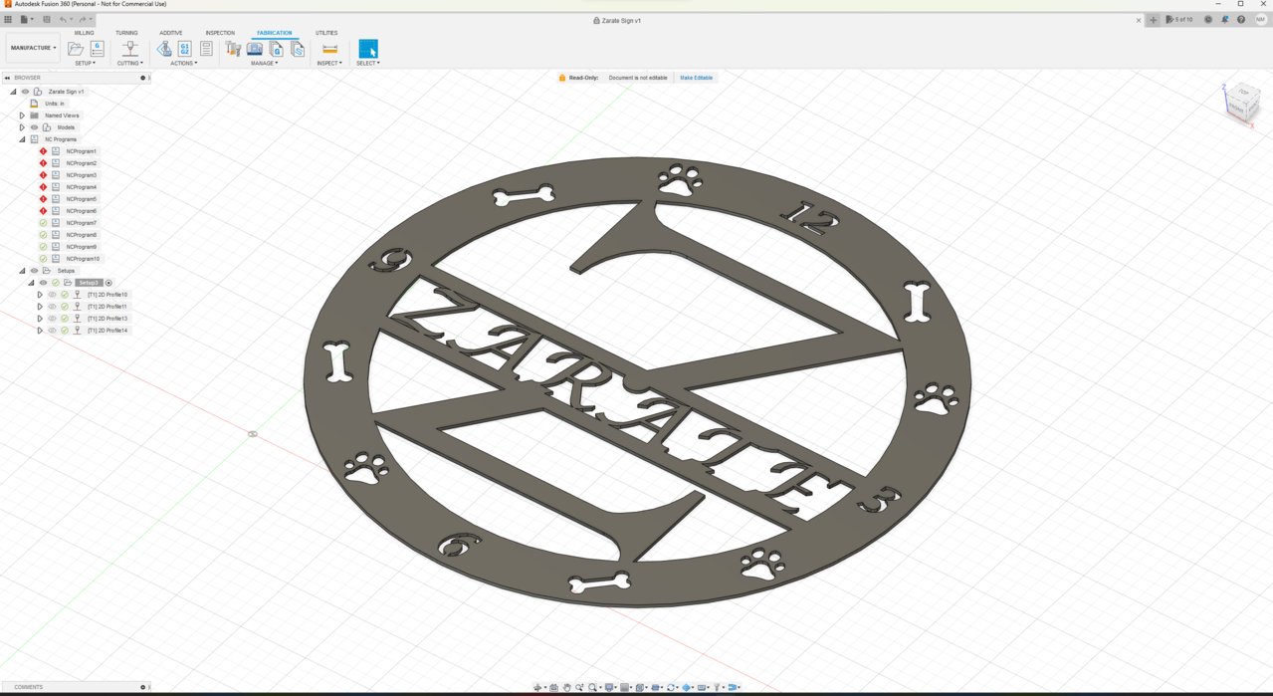Add a new document tab with plus
Viewport: 1273px width, 696px height.
click(x=1154, y=19)
